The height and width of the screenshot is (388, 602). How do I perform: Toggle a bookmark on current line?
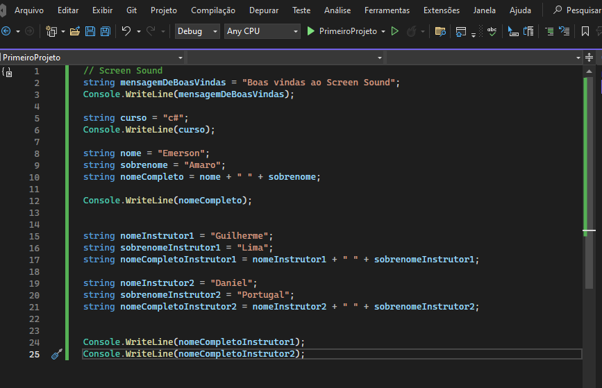click(585, 31)
